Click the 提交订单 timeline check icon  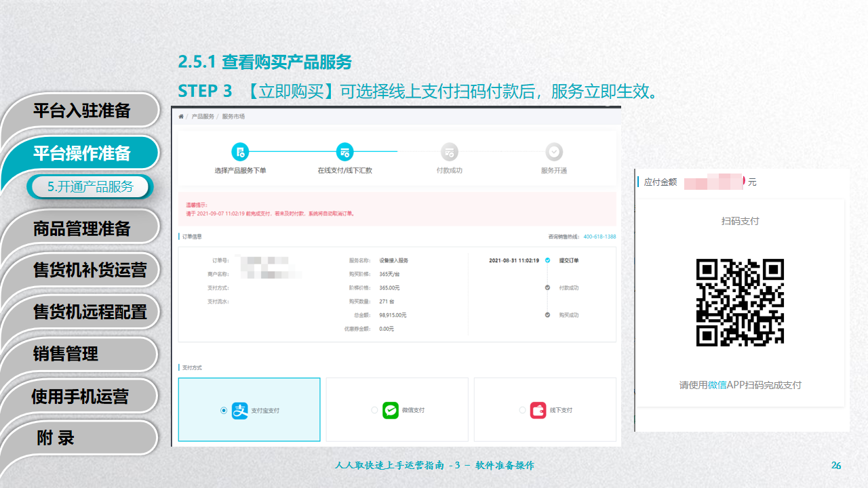coord(547,260)
